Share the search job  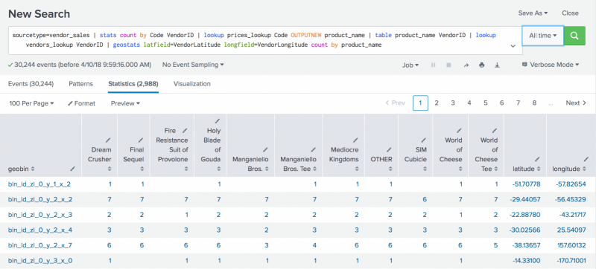(466, 65)
